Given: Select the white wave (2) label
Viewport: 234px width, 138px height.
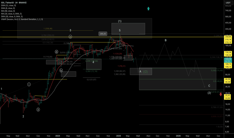Looking at the screenshot, I should pyautogui.click(x=209, y=93).
